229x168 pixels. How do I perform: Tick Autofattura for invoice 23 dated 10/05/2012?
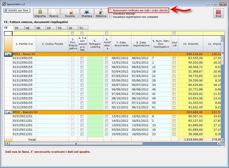pyautogui.click(x=106, y=134)
